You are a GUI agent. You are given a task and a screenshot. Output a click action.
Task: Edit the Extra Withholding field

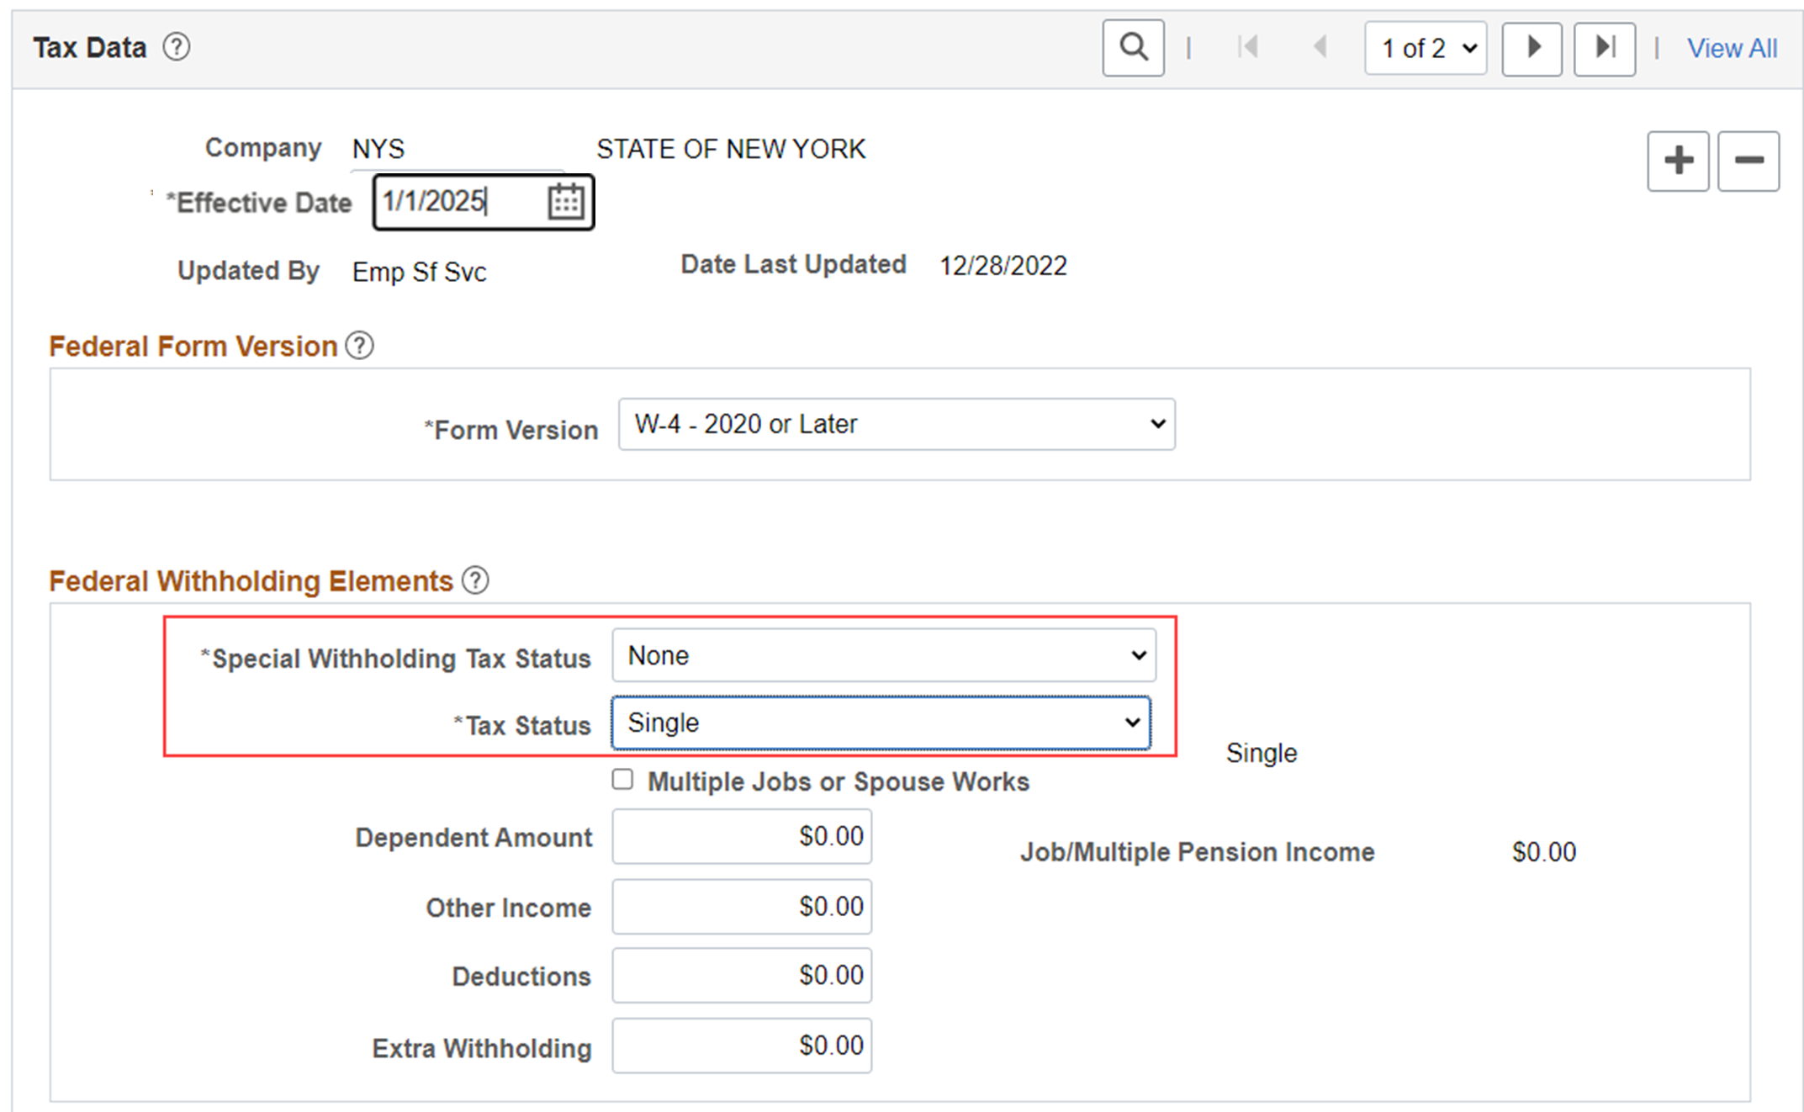pyautogui.click(x=742, y=1046)
